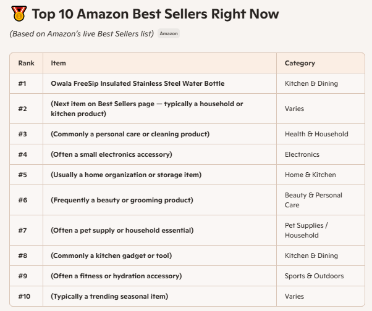Click the Owala FreeSip Water Bottle item
Viewport: 372px width, 311px height.
click(137, 83)
